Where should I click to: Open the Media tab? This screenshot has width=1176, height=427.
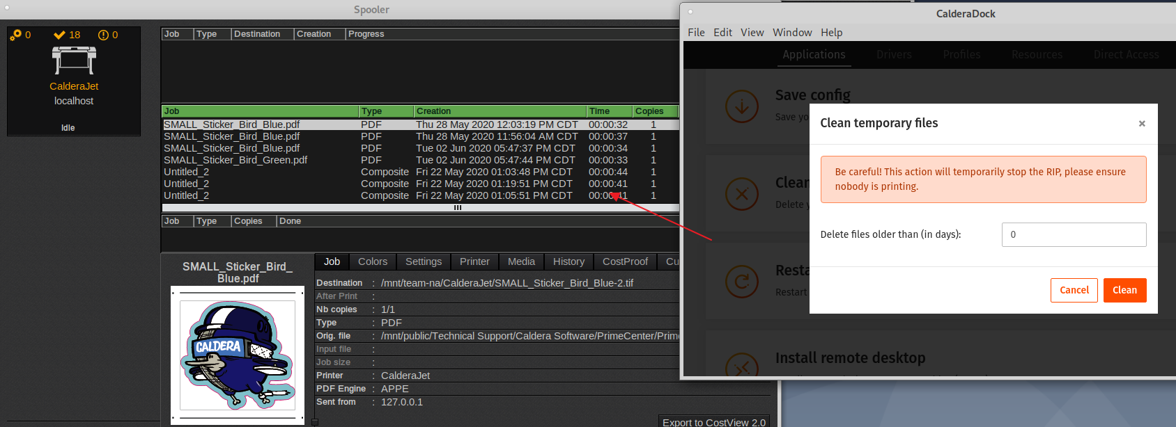(520, 261)
